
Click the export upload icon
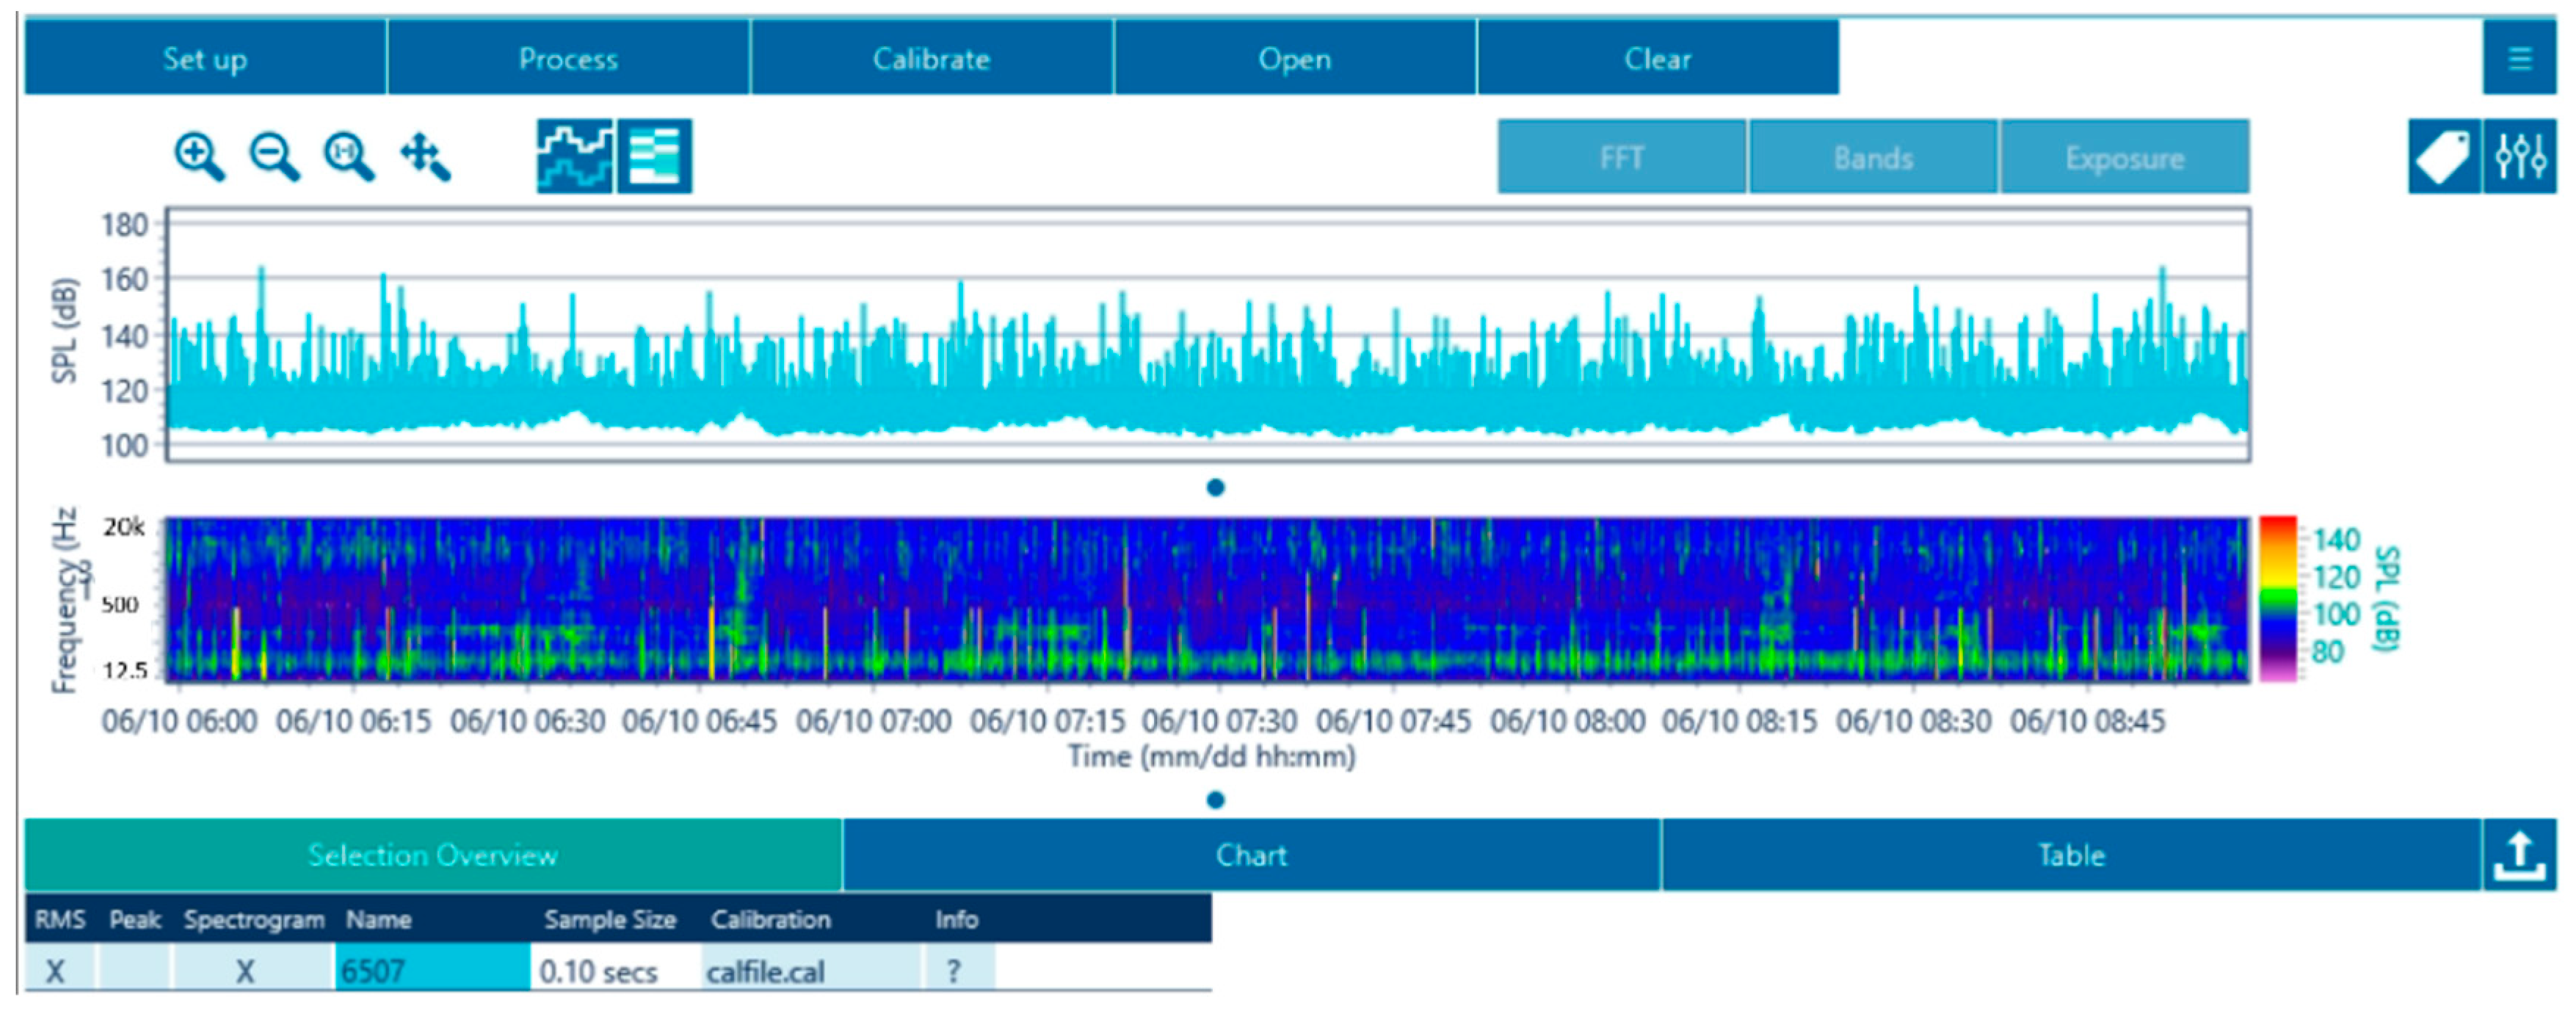pyautogui.click(x=2519, y=855)
